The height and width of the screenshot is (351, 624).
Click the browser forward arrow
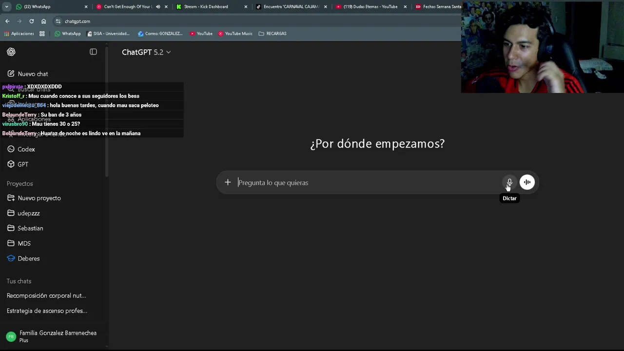[x=19, y=21]
